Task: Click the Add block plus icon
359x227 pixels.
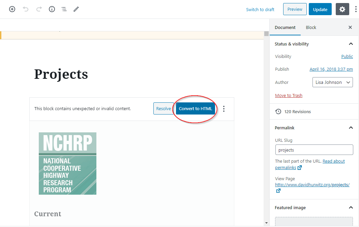Action: (x=12, y=9)
